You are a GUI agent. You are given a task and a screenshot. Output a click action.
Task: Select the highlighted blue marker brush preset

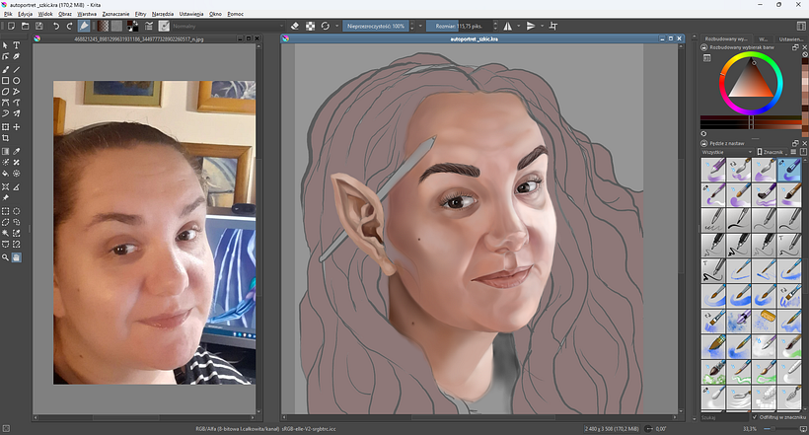tap(789, 170)
